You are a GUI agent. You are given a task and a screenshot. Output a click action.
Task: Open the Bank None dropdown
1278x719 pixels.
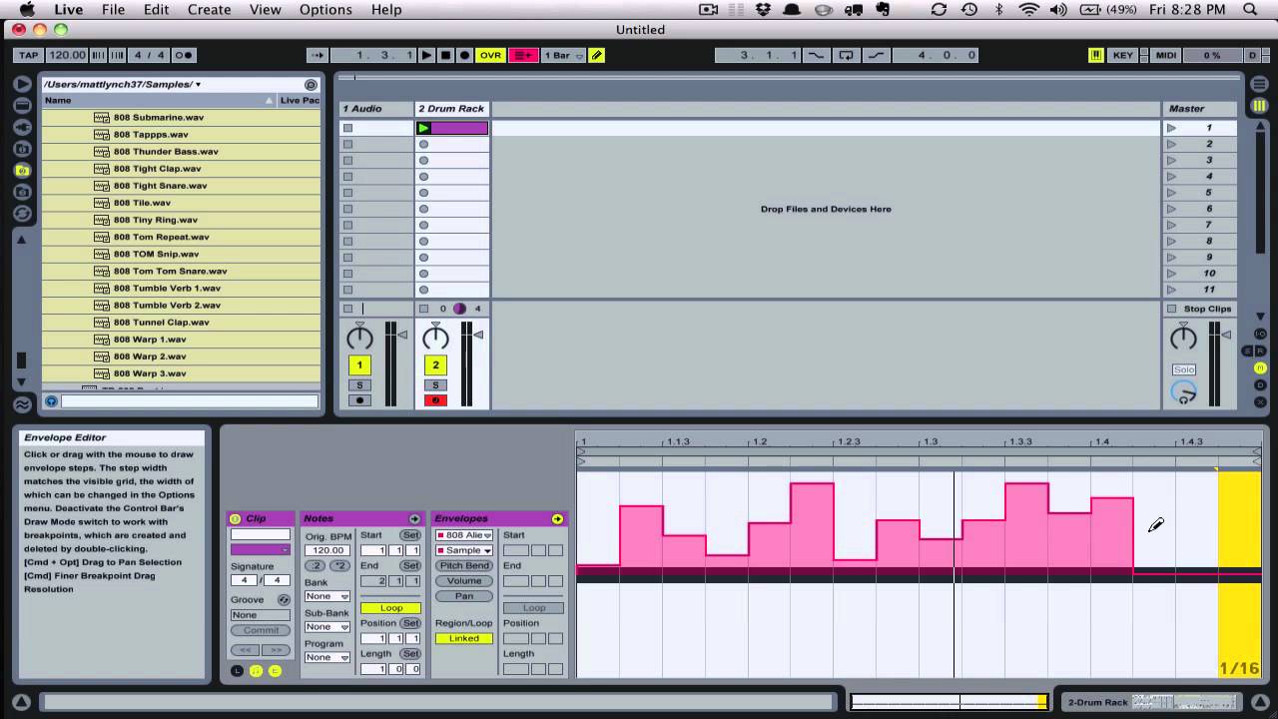[x=327, y=596]
